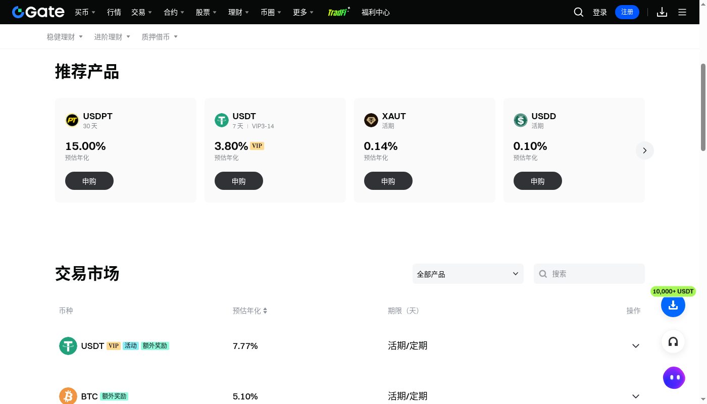Open the 稳健理财 submenu
The width and height of the screenshot is (707, 404).
[x=65, y=37]
